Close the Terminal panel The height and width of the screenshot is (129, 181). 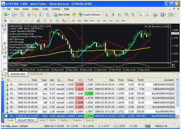[2, 79]
